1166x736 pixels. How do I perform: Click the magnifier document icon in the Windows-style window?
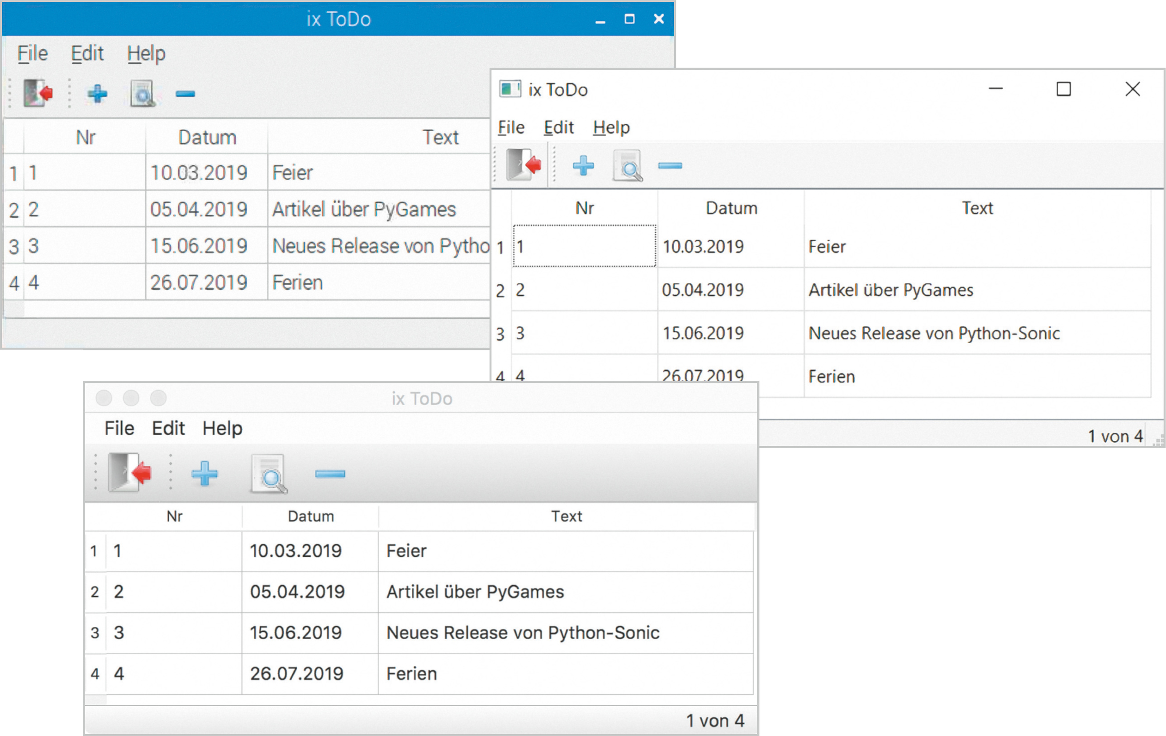pos(628,166)
